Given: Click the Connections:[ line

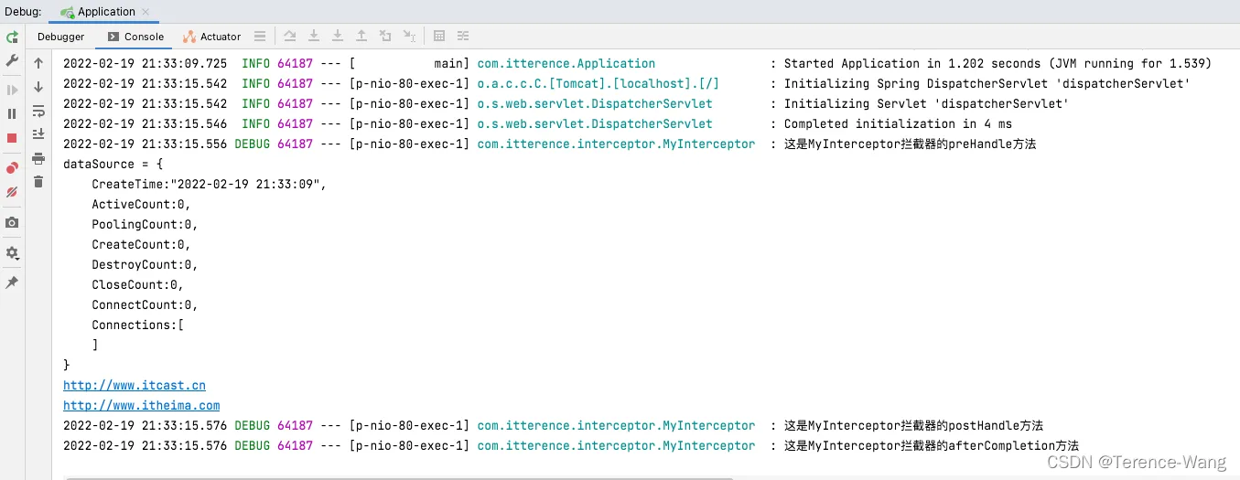Looking at the screenshot, I should (137, 325).
